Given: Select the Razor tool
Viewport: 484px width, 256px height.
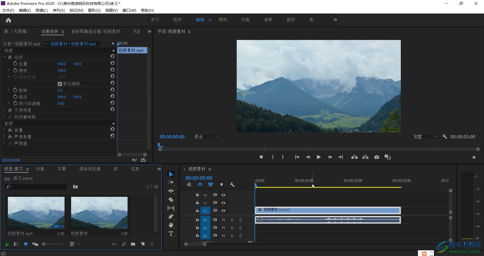Looking at the screenshot, I should pyautogui.click(x=171, y=199).
